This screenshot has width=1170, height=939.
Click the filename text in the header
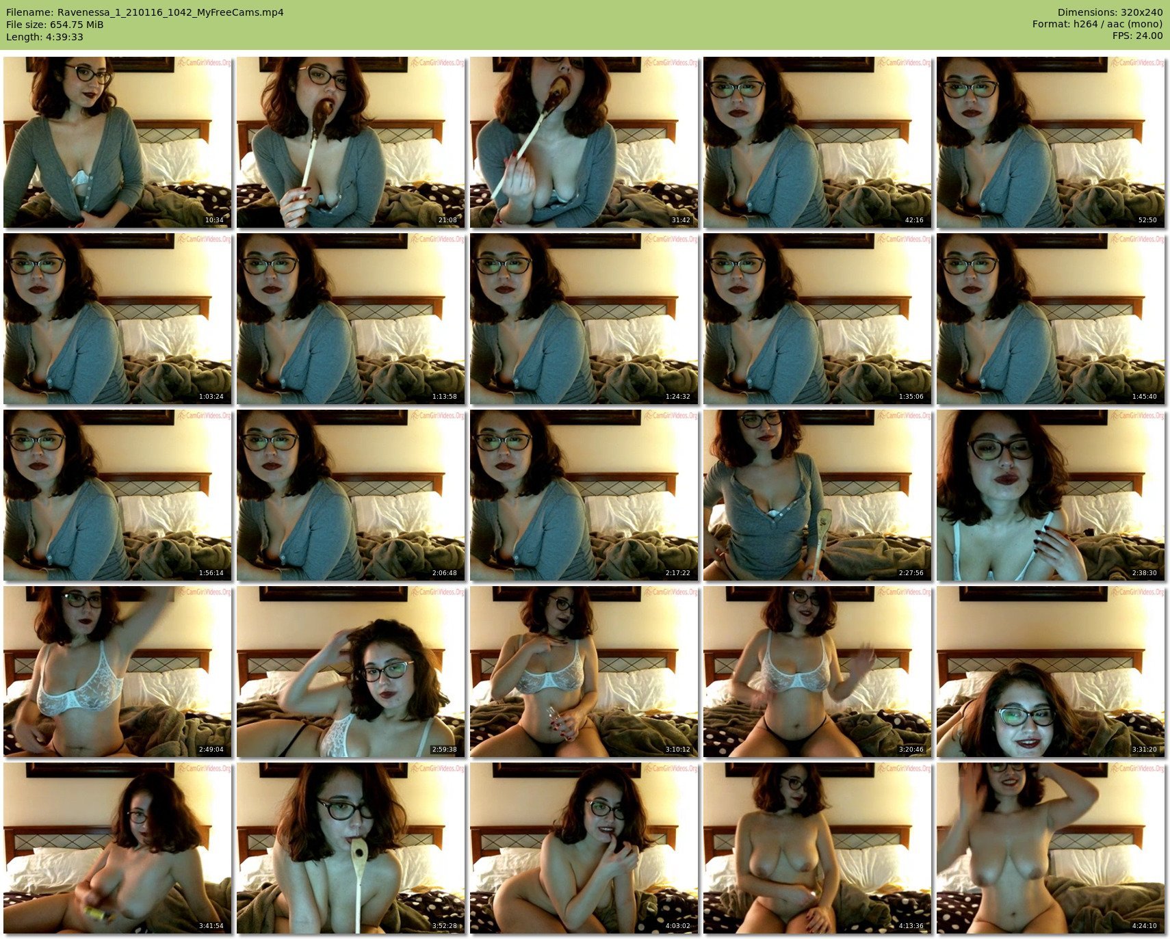(144, 12)
